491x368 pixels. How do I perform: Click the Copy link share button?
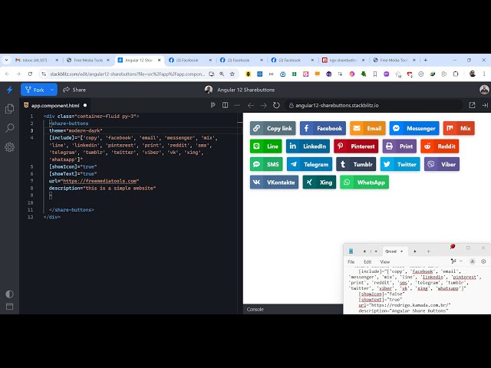(272, 128)
